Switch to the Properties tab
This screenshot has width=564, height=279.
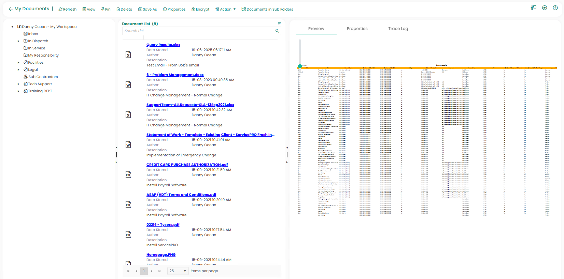[x=357, y=29]
